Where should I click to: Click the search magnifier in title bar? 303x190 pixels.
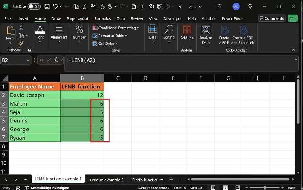click(219, 6)
